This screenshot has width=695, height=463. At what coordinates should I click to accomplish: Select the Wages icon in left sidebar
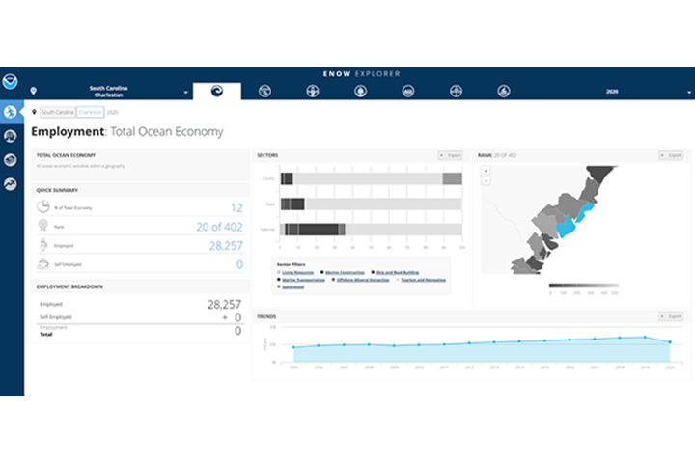(11, 160)
